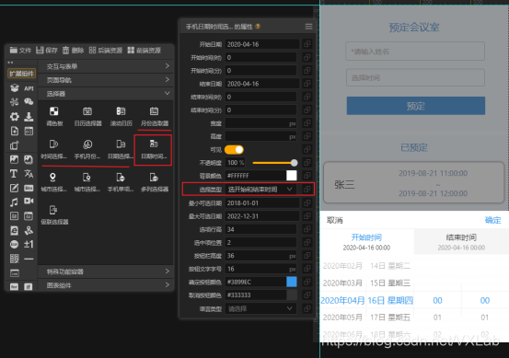Switch to 开始时间 tab in picker

[x=366, y=242]
